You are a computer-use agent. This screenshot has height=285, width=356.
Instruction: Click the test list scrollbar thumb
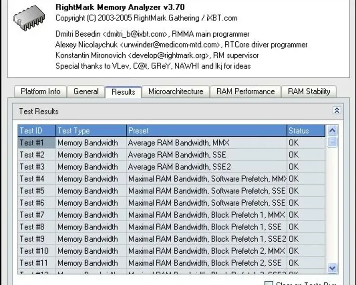[332, 142]
